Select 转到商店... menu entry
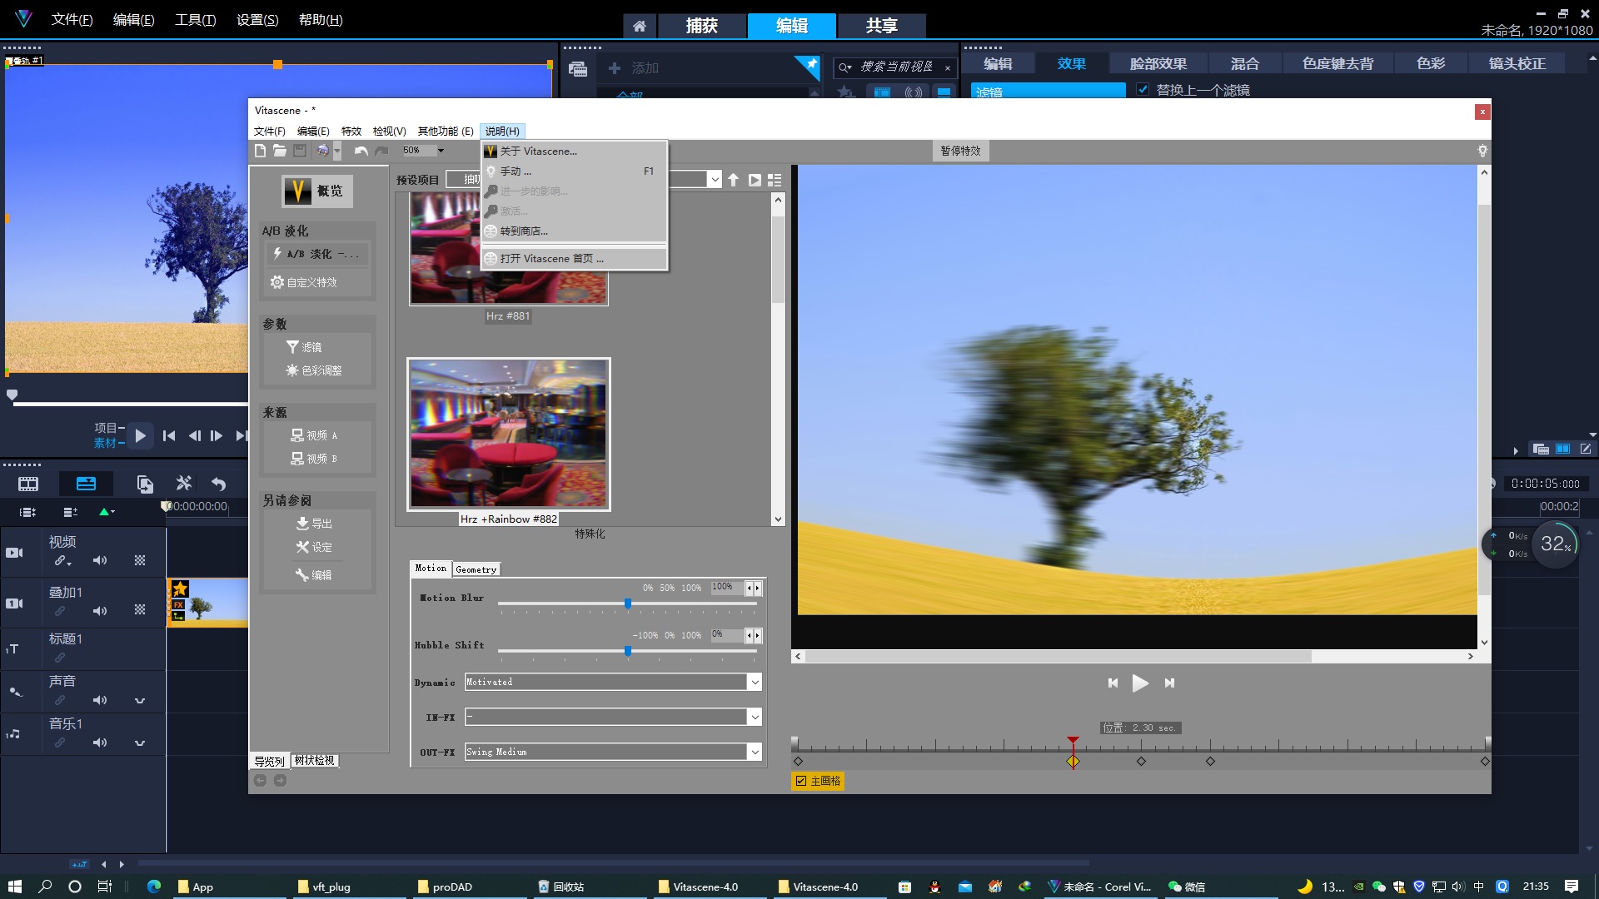Screen dimensions: 1599x899 (574, 231)
